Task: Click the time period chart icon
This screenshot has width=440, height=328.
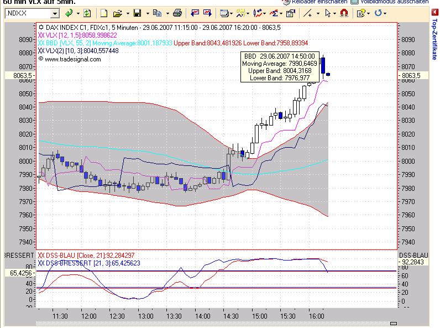Action: tap(240, 13)
